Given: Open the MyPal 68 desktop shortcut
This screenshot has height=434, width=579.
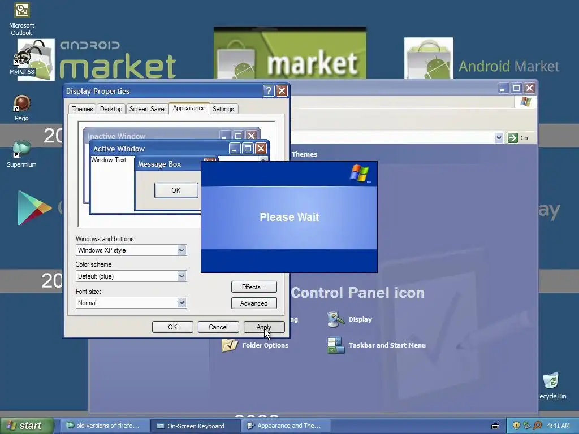Looking at the screenshot, I should (x=21, y=61).
